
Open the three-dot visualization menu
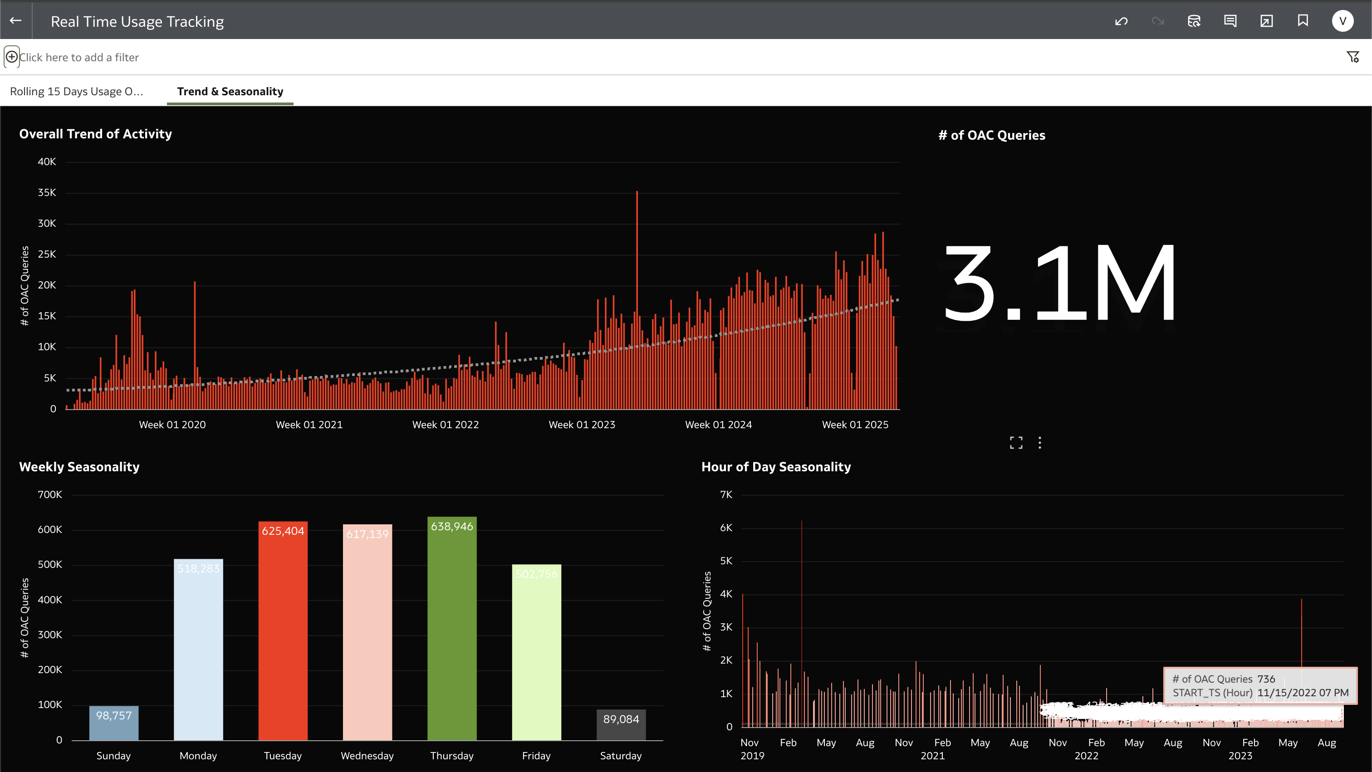coord(1039,442)
